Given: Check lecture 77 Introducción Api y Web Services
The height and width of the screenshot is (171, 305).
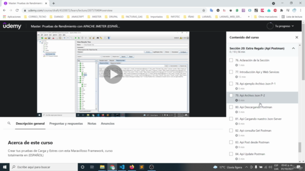Looking at the screenshot, I should (231, 72).
